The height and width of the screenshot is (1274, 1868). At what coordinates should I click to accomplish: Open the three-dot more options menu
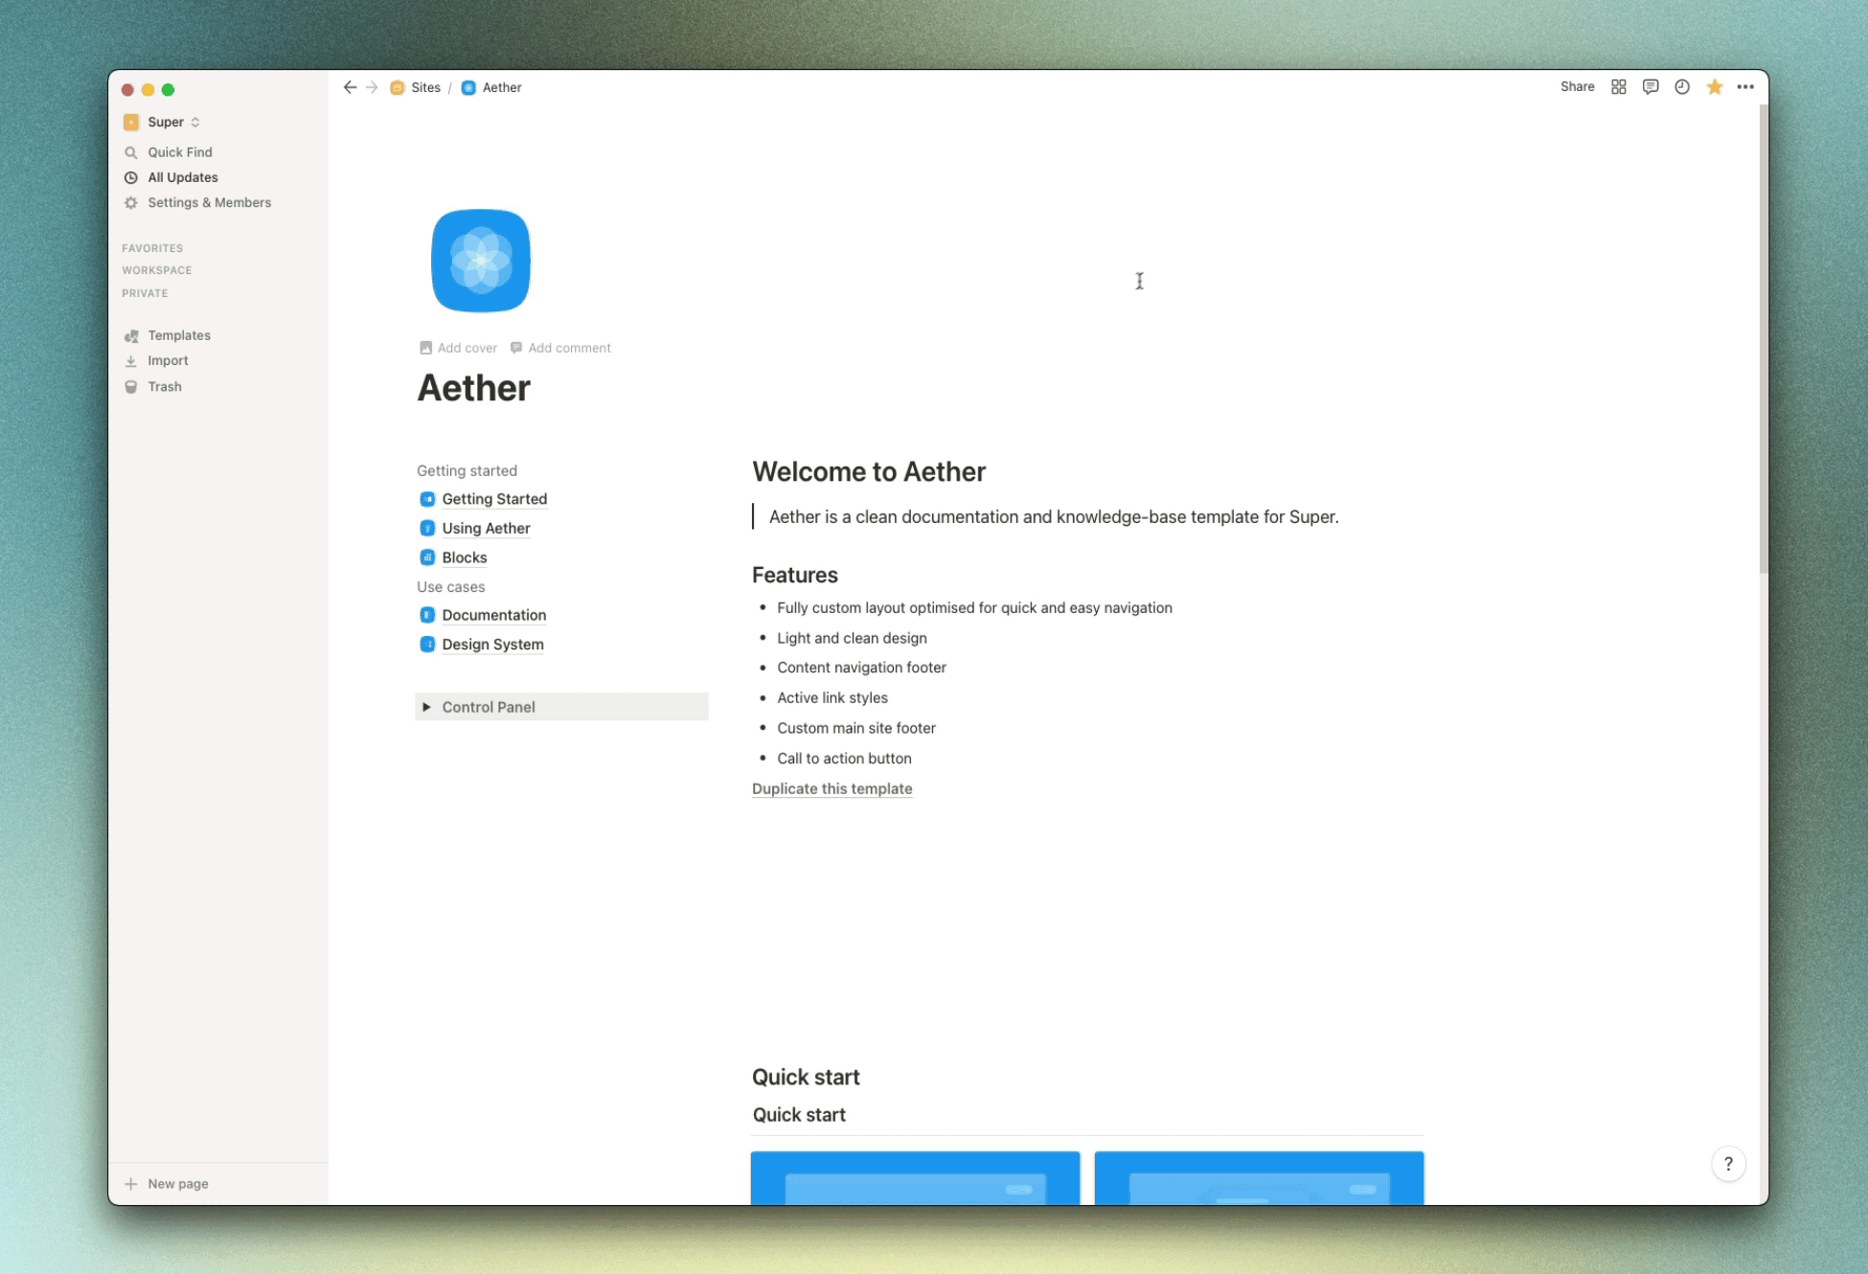[x=1745, y=87]
